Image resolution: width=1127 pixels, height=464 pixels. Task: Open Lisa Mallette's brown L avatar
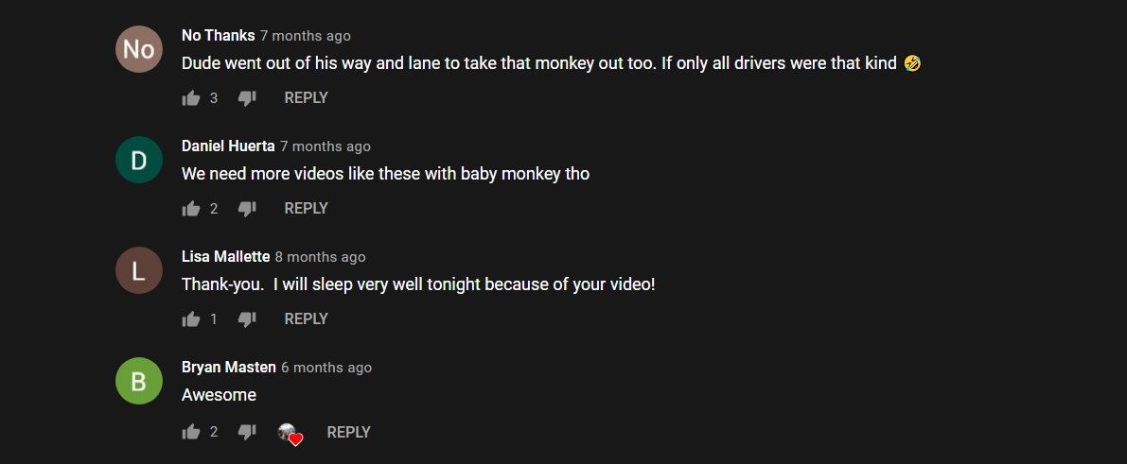(x=139, y=270)
